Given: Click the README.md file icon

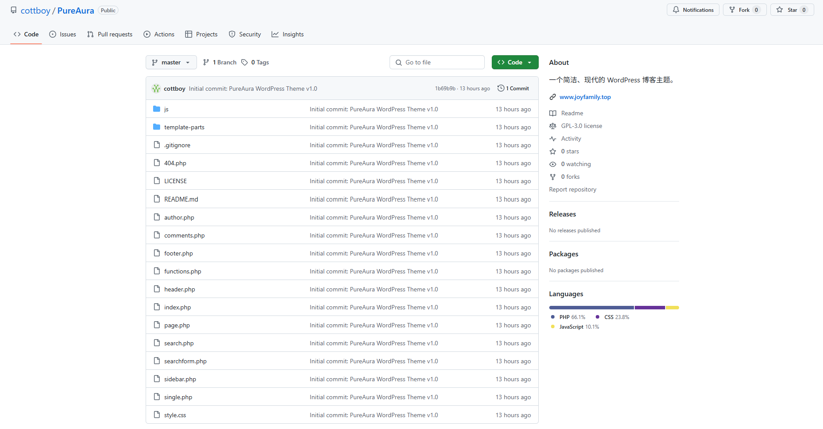Looking at the screenshot, I should click(x=157, y=199).
